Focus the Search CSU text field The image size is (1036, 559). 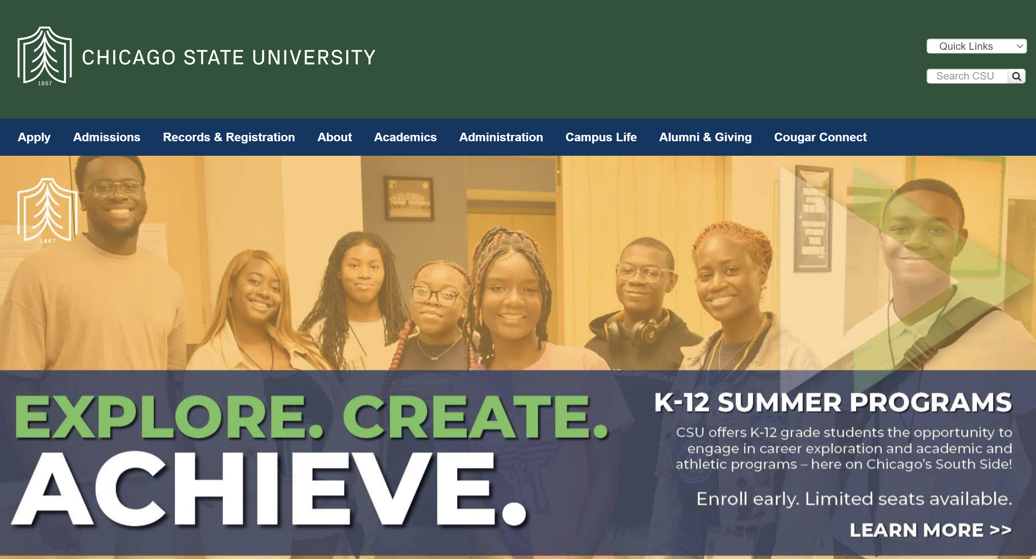point(967,76)
